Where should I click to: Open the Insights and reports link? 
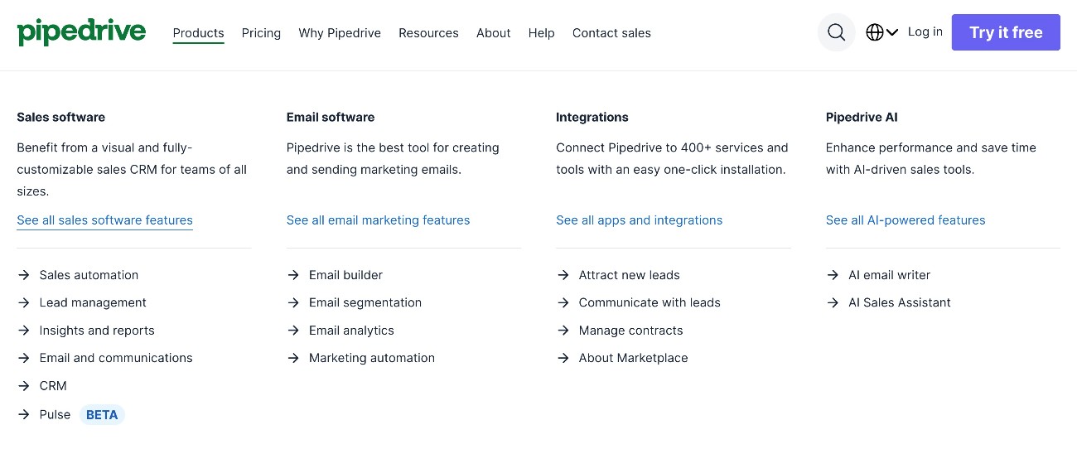point(97,331)
